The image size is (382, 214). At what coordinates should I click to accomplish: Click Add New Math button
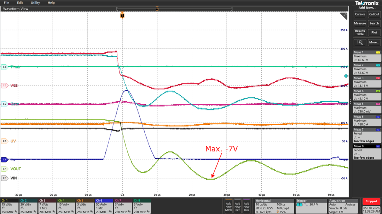pyautogui.click(x=228, y=206)
